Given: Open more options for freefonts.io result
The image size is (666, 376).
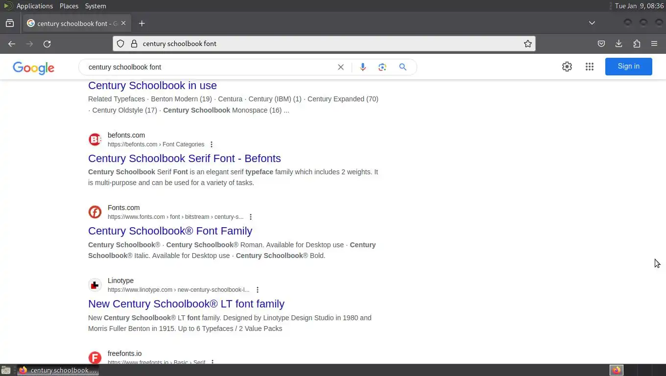Looking at the screenshot, I should pyautogui.click(x=213, y=362).
